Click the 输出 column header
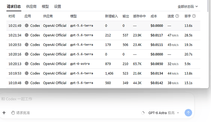Viewport: 211px width, 122px height. [126, 16]
